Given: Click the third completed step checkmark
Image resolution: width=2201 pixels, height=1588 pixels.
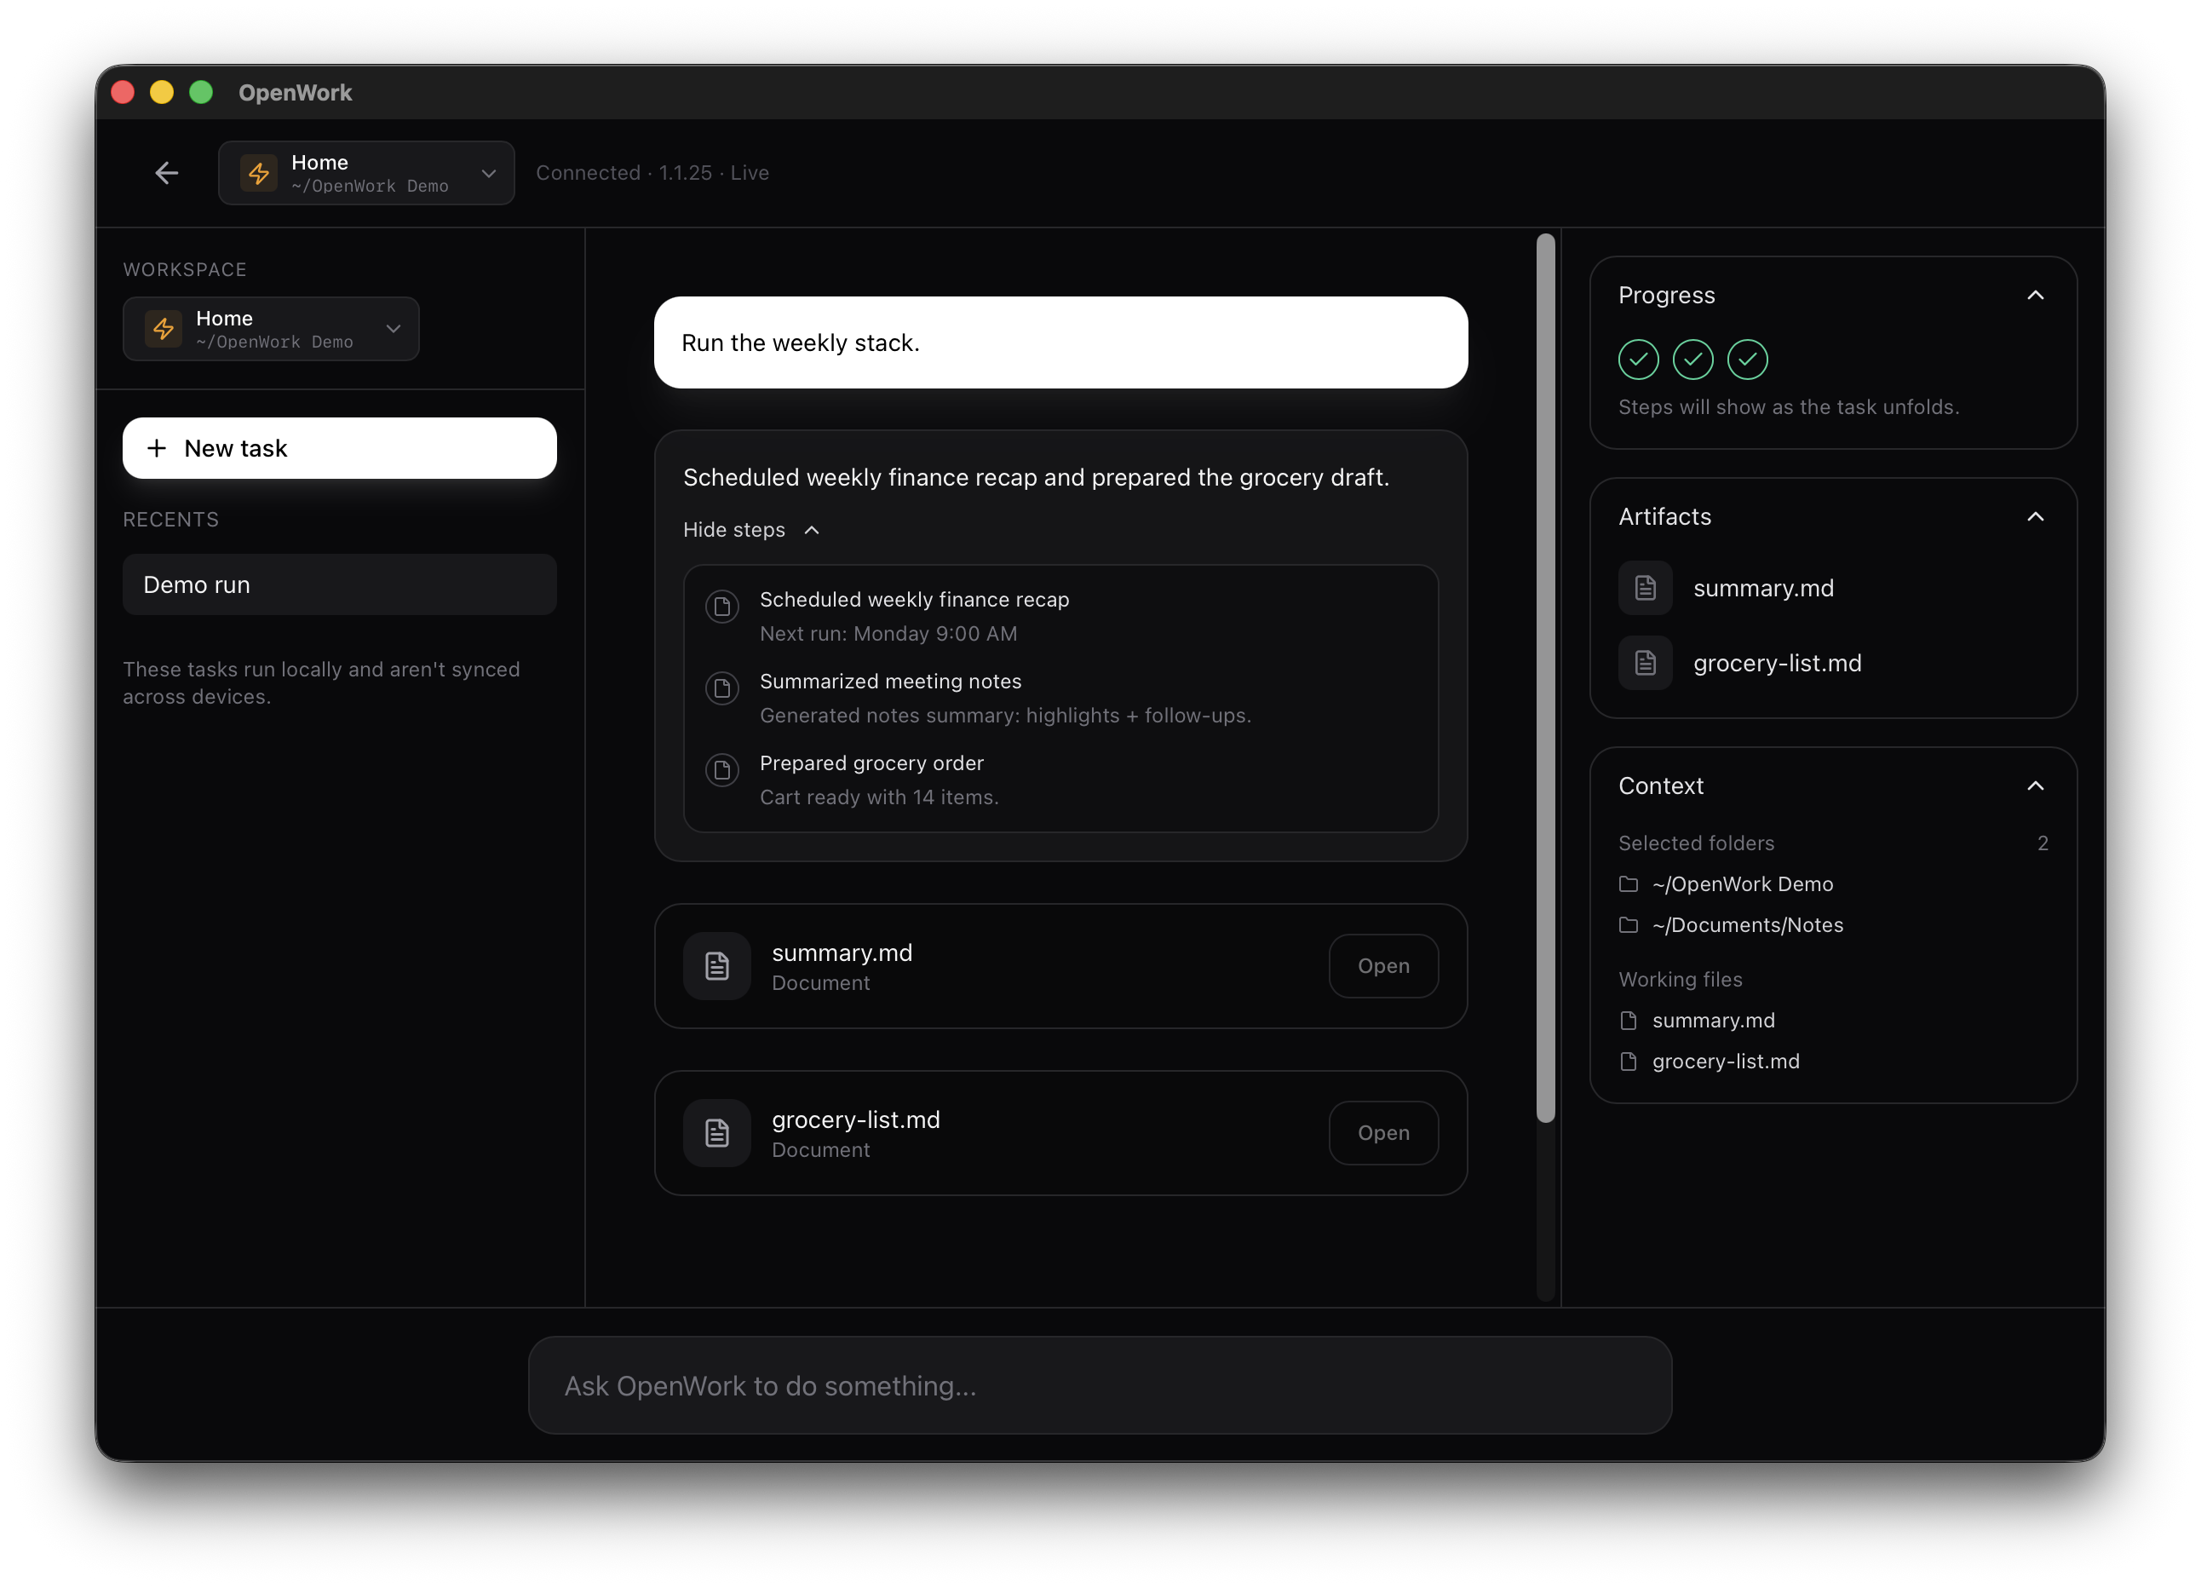Looking at the screenshot, I should click(x=1747, y=360).
